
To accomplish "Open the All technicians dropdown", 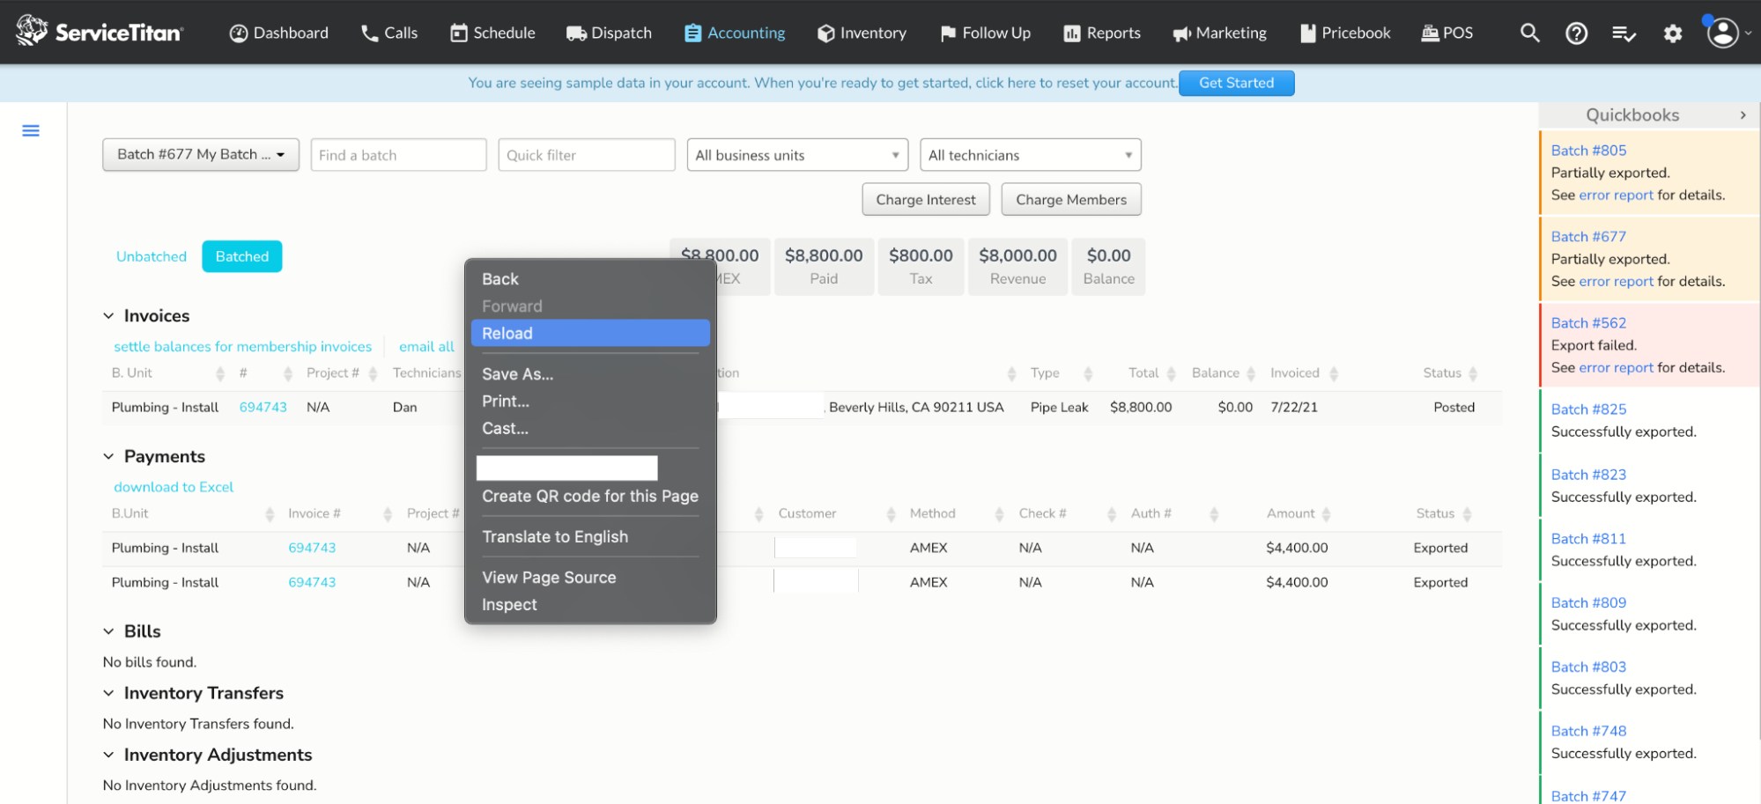I will coord(1030,155).
